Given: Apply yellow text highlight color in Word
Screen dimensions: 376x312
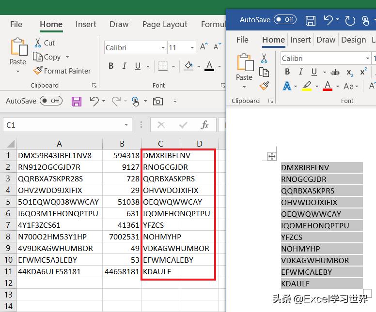Looking at the screenshot, I should tap(306, 86).
